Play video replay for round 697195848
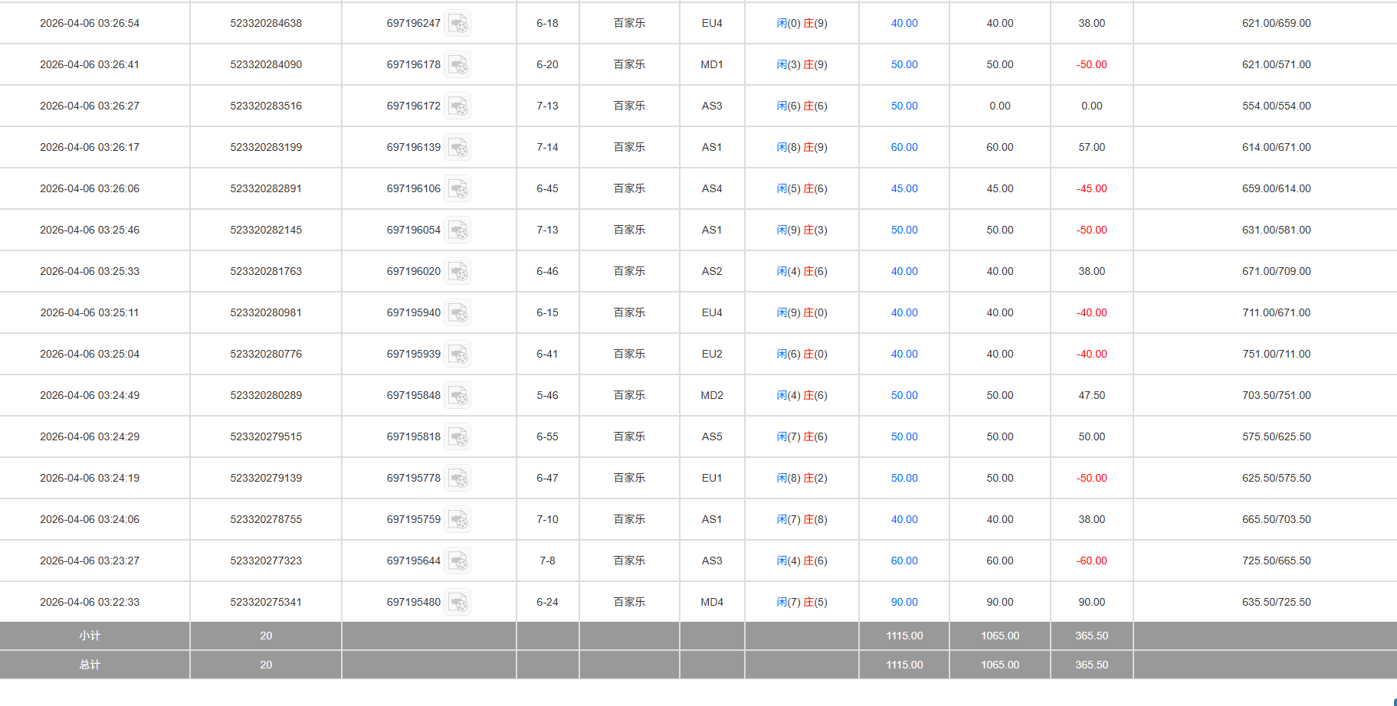1397x706 pixels. pos(457,396)
